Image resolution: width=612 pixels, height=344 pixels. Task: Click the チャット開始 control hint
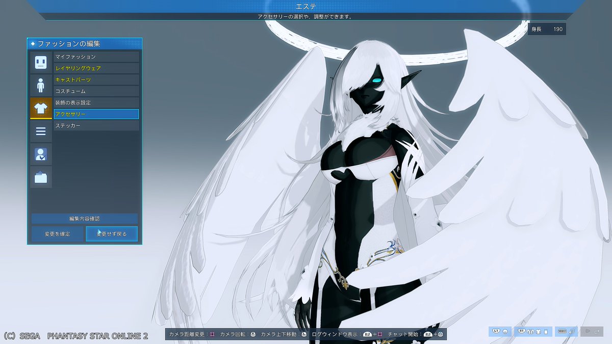point(416,335)
